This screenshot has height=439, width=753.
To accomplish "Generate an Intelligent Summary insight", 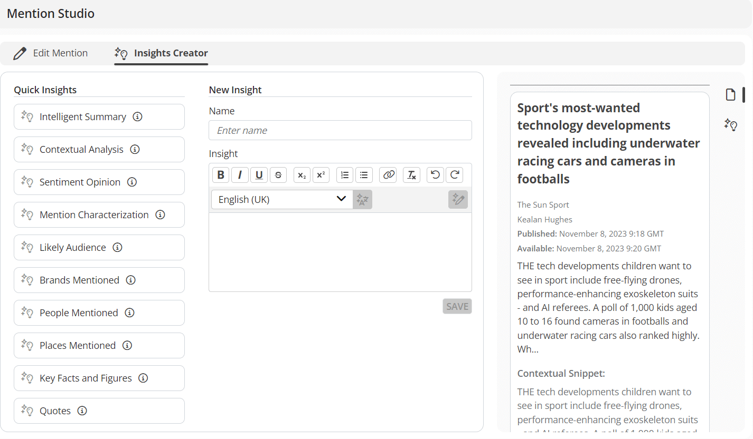I will click(x=83, y=117).
